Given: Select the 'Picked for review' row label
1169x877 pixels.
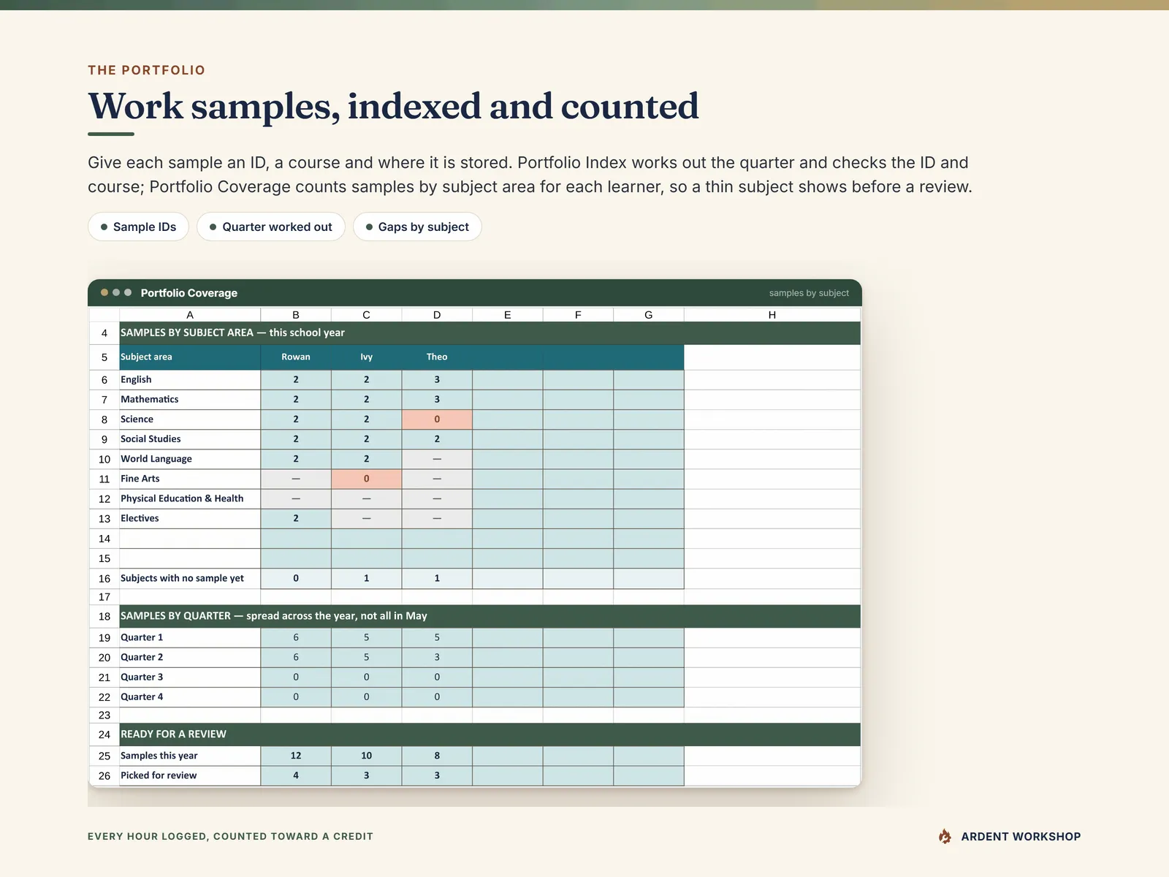Looking at the screenshot, I should 190,775.
